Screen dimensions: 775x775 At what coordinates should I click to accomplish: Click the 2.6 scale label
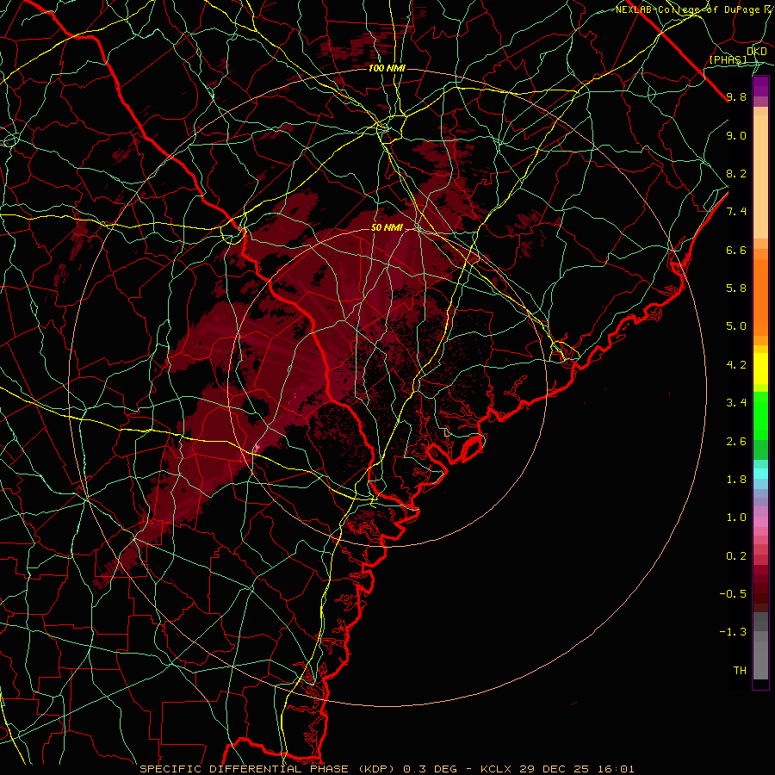pyautogui.click(x=736, y=441)
